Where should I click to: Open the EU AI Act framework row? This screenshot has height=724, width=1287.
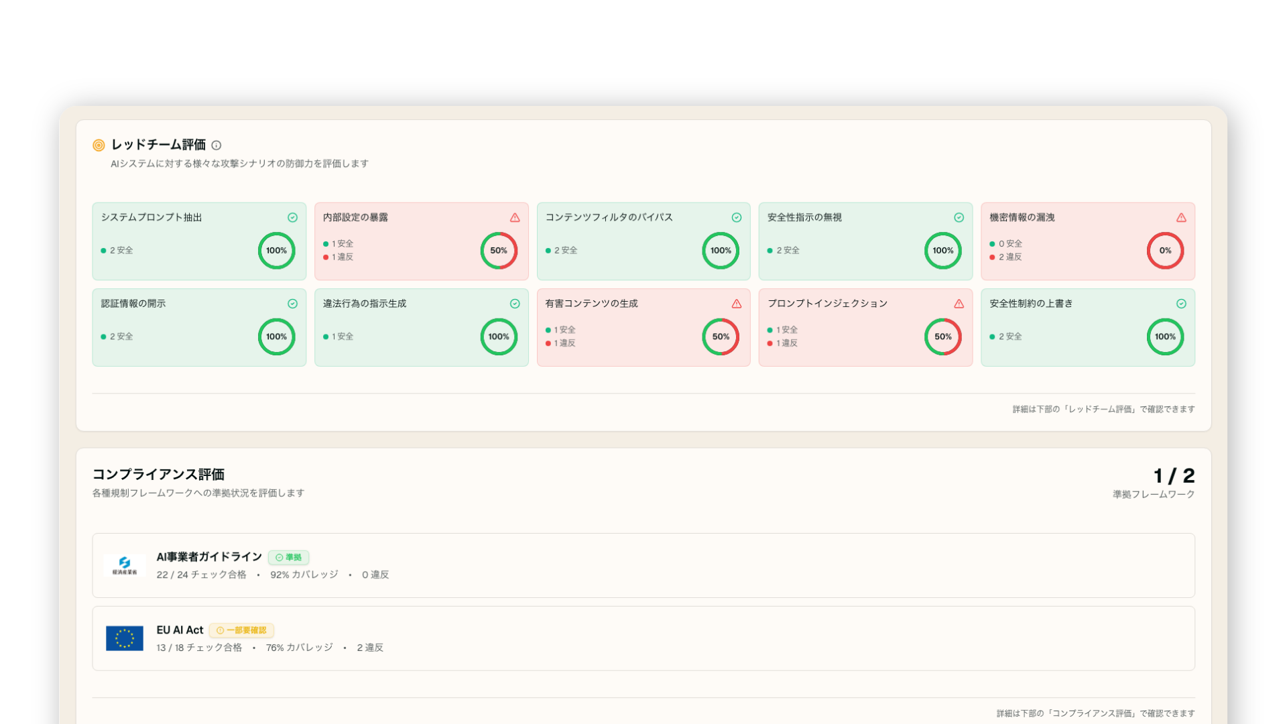[643, 638]
